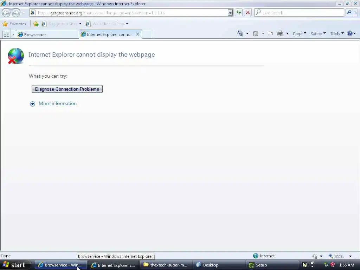Show Quick Tabs thumbnail view
The height and width of the screenshot is (270, 360).
coord(6,34)
